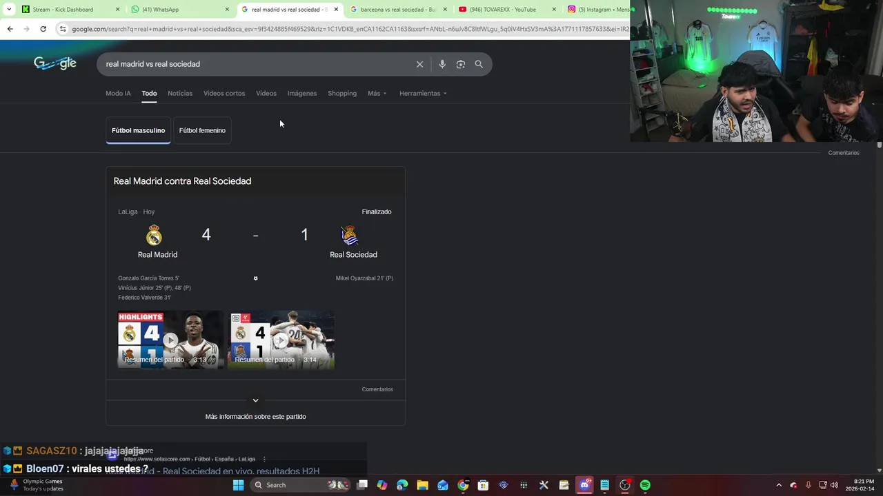
Task: Click Gonzalo García Torres 5' scorer text
Action: [148, 278]
